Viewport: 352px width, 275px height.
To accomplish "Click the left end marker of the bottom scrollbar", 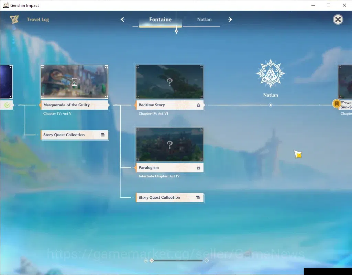I will coord(146,261).
